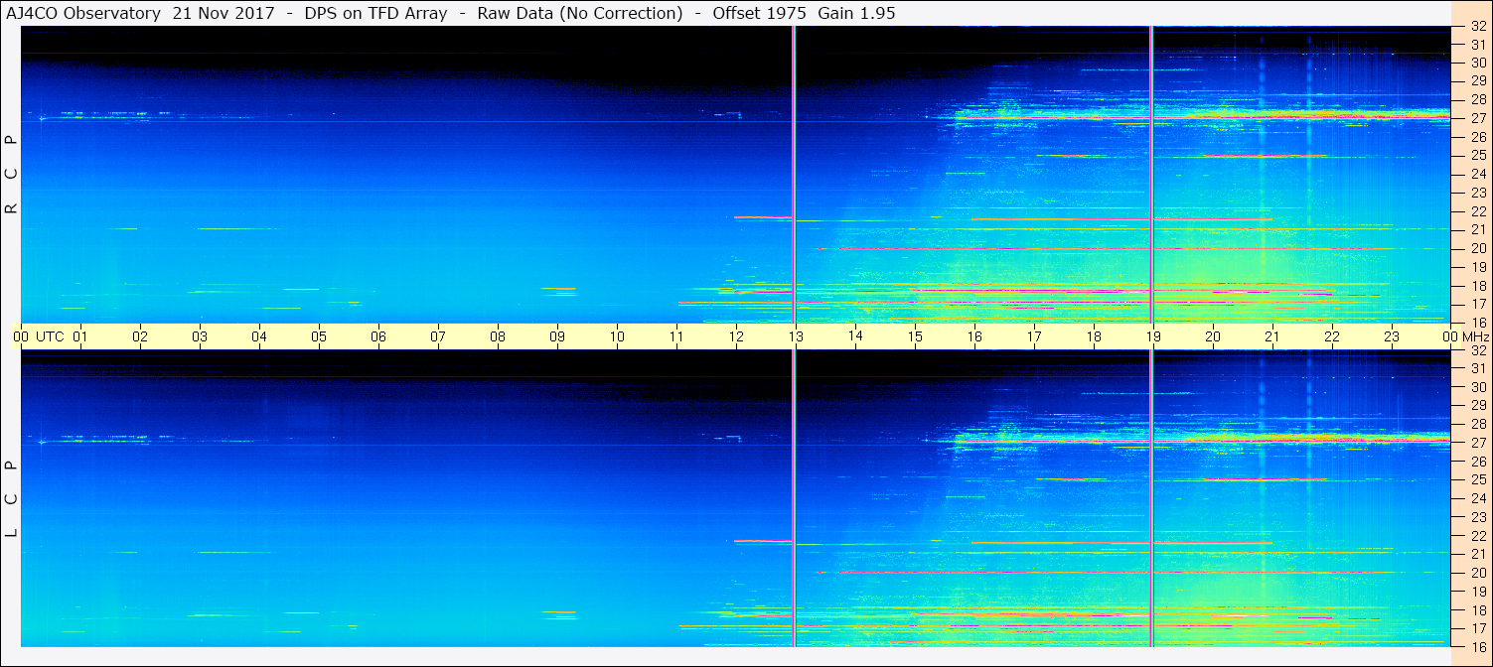Select the 19 hour marker on time axis
This screenshot has width=1493, height=667.
[1153, 336]
